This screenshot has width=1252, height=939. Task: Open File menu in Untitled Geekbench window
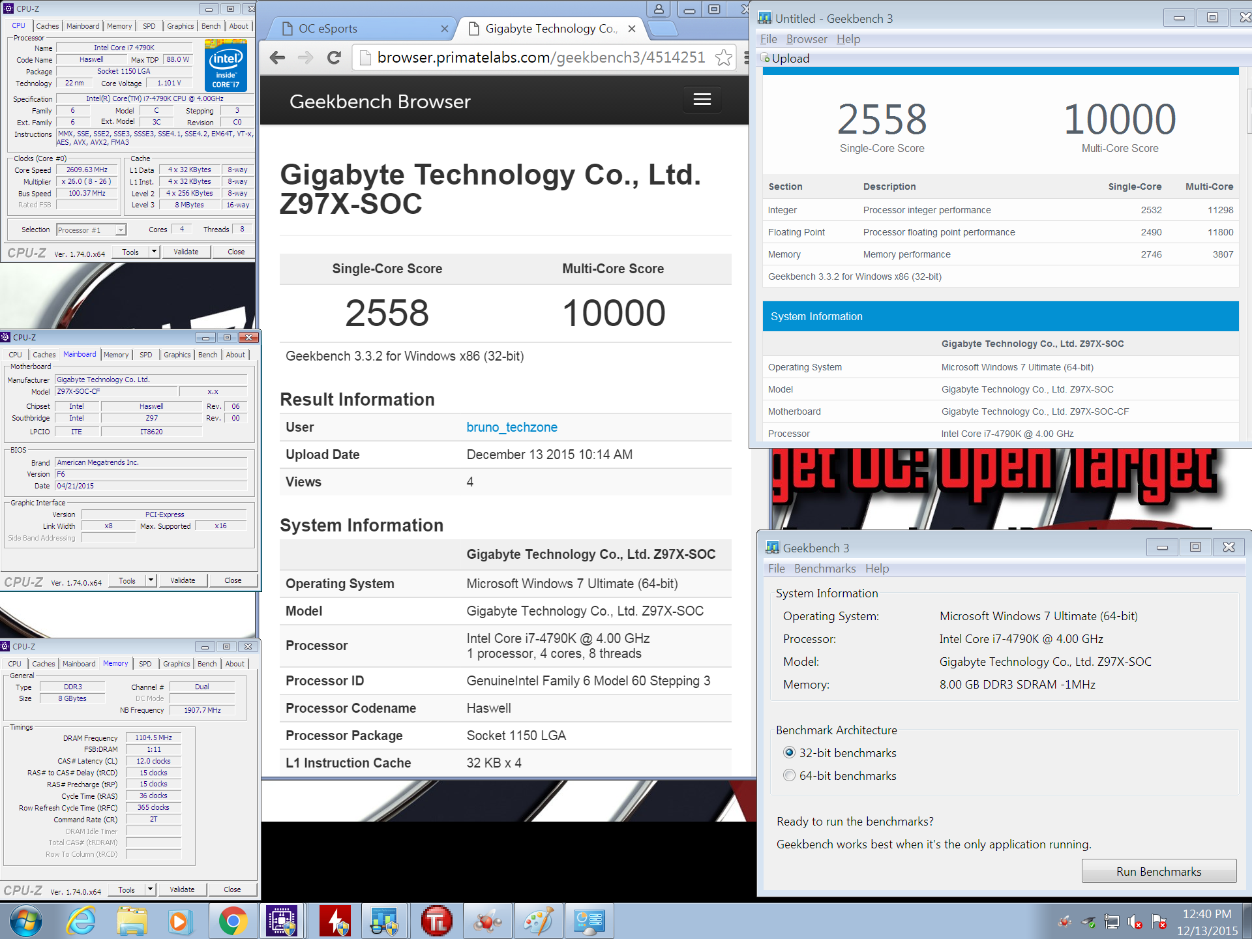769,39
